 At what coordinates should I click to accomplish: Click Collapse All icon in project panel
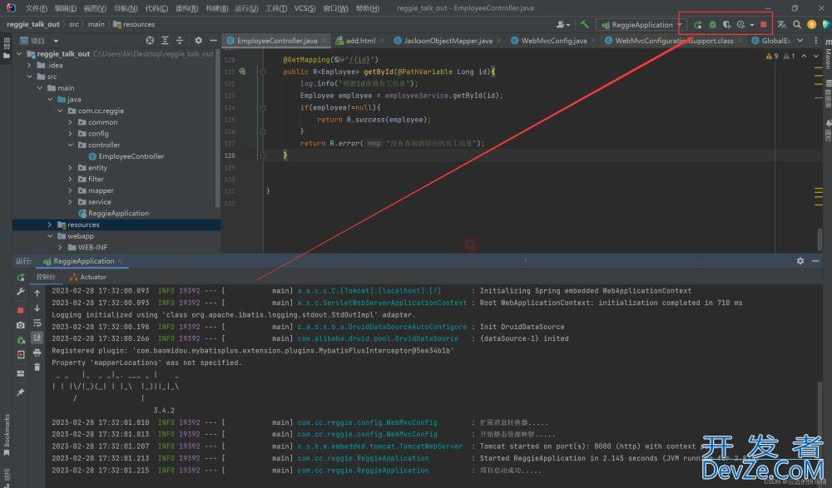tap(180, 40)
